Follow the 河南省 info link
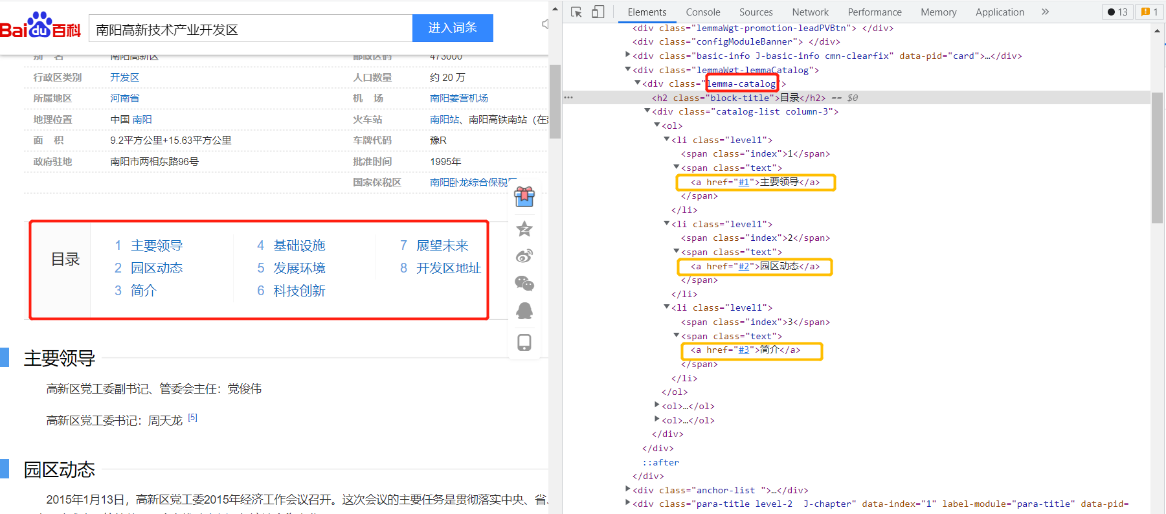The image size is (1166, 514). click(125, 98)
